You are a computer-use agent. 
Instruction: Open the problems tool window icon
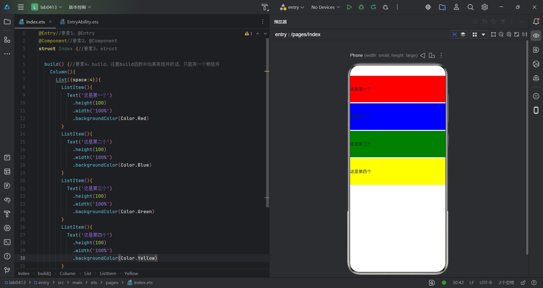point(7,256)
